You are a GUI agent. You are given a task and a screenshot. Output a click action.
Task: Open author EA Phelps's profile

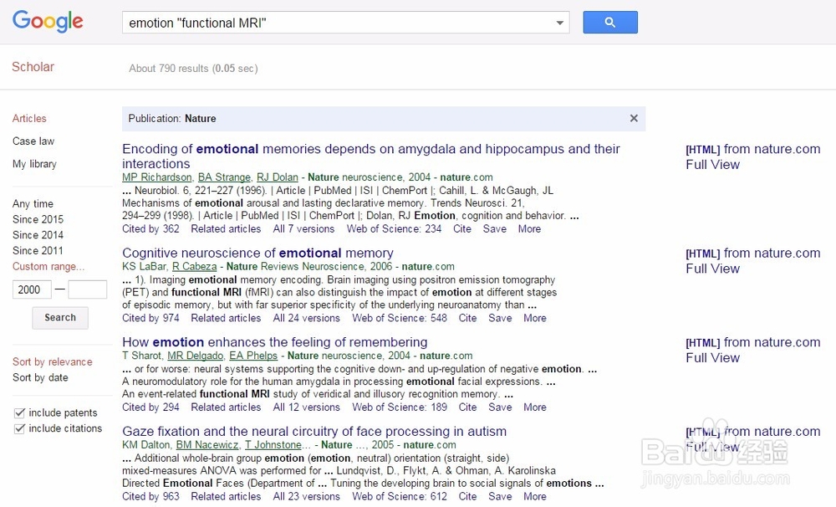coord(253,356)
